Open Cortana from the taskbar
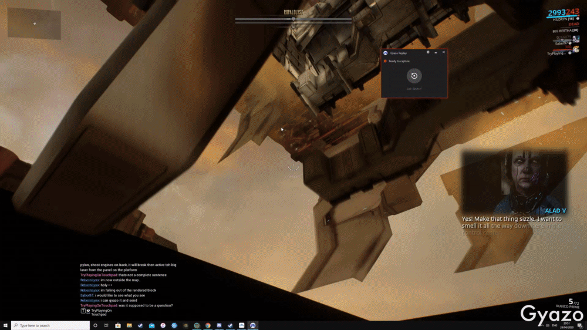The image size is (587, 330). click(x=95, y=325)
